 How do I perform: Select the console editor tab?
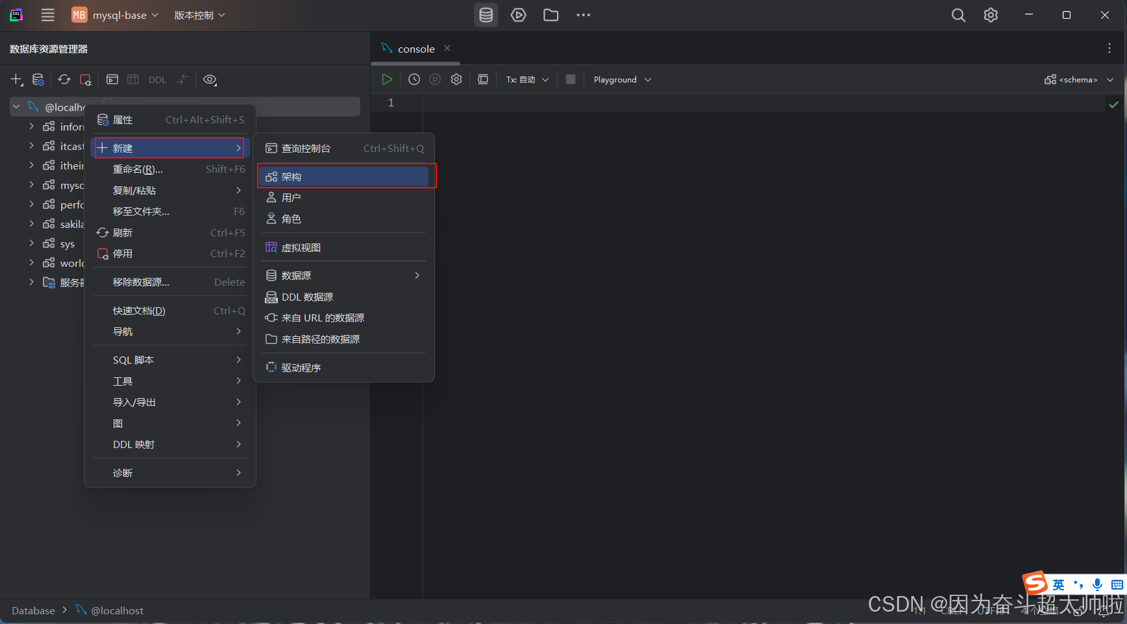(x=415, y=49)
